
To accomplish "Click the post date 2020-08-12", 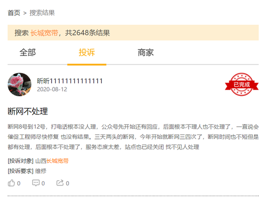I will pos(52,89).
